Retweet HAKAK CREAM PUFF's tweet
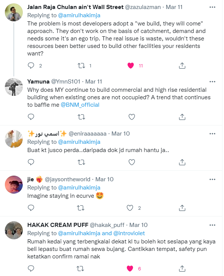The height and width of the screenshot is (276, 224). coord(81,268)
